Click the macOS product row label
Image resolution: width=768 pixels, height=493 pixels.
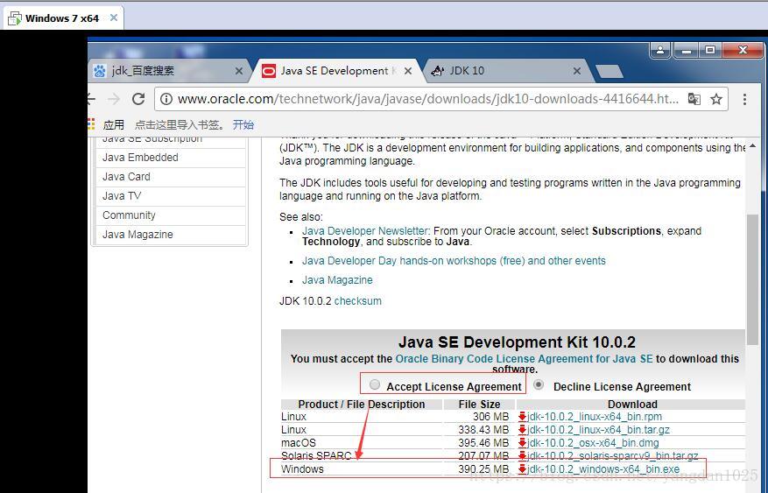tap(299, 443)
